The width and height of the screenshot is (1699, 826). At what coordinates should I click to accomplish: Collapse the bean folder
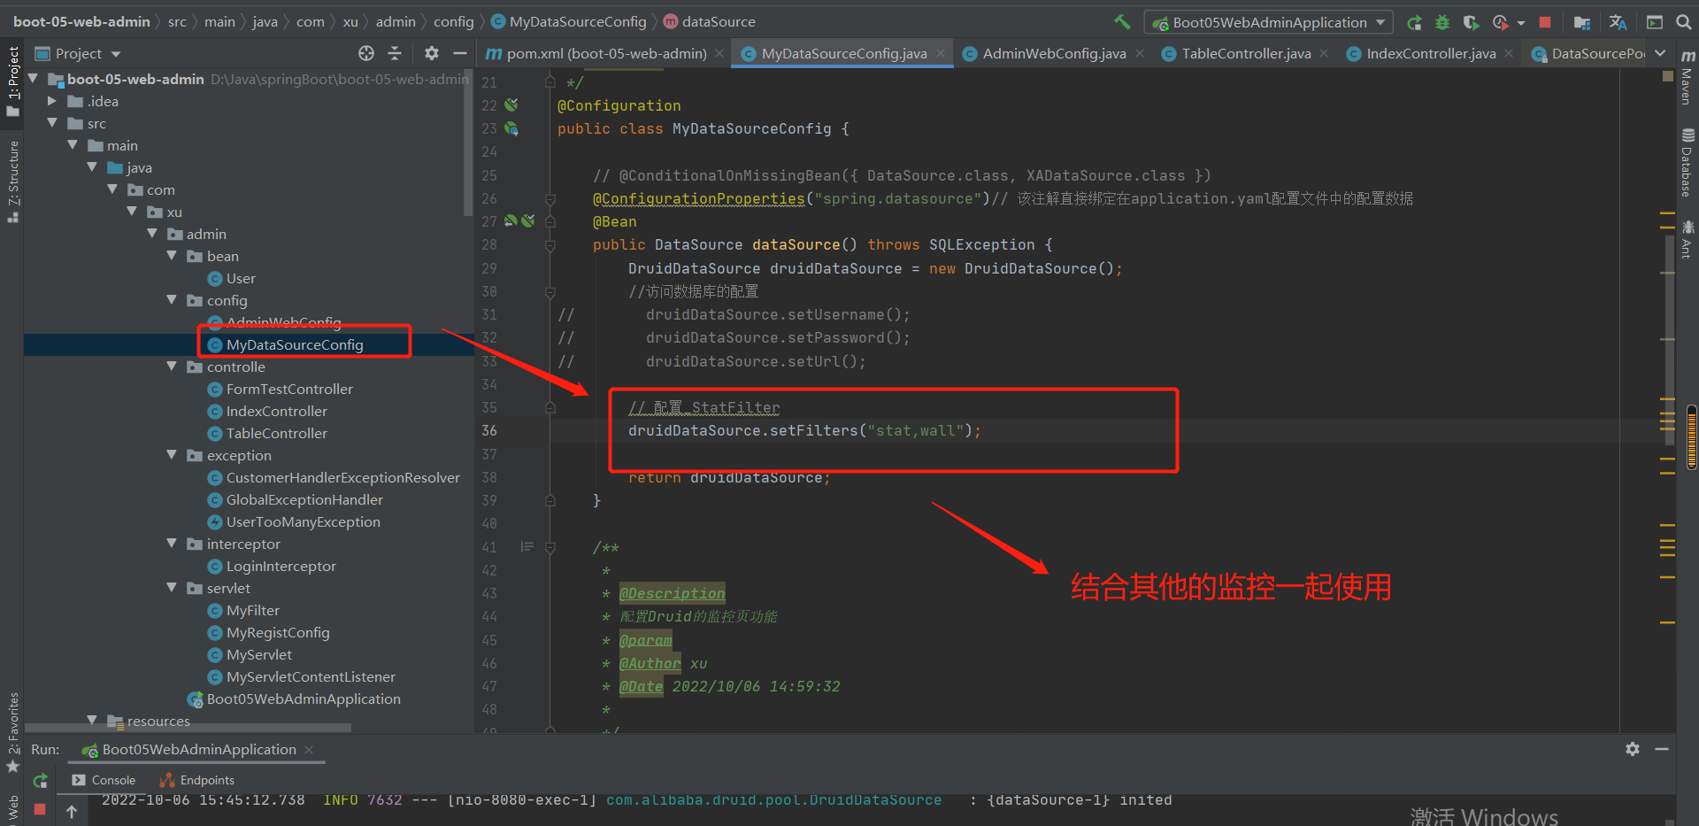coord(172,256)
